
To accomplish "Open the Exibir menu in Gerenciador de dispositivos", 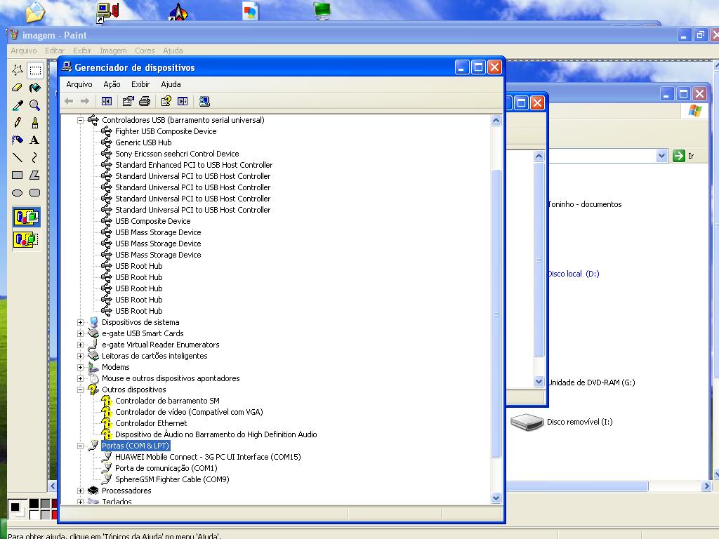I will pos(140,84).
